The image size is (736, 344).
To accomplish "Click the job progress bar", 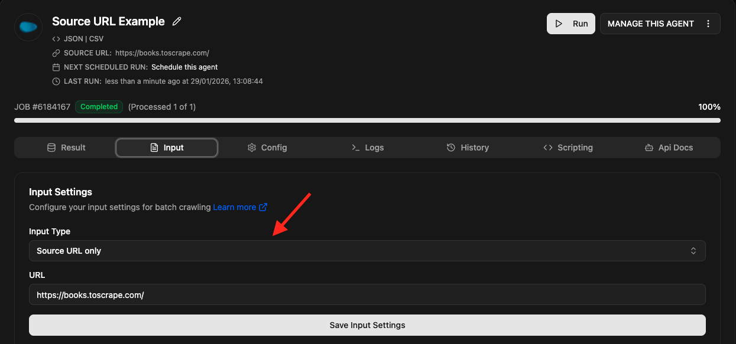I will pos(367,120).
